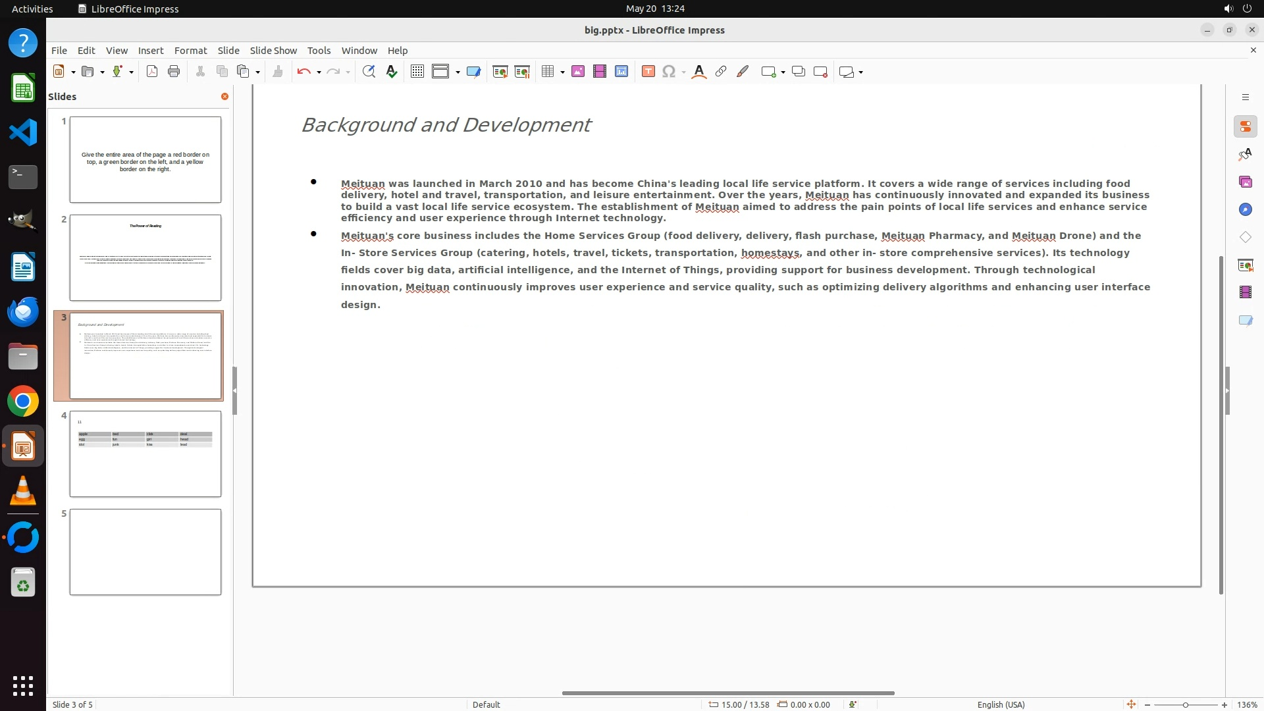Insert chart using toolbar icon
The width and height of the screenshot is (1264, 711).
coord(621,72)
